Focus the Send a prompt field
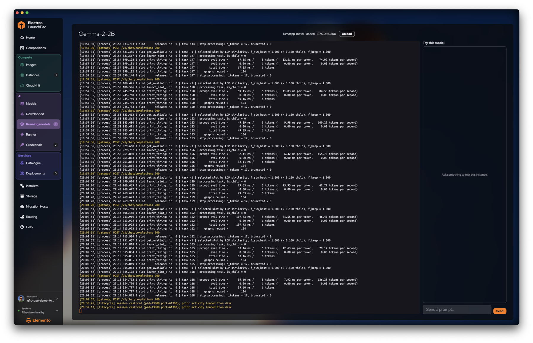 point(457,310)
